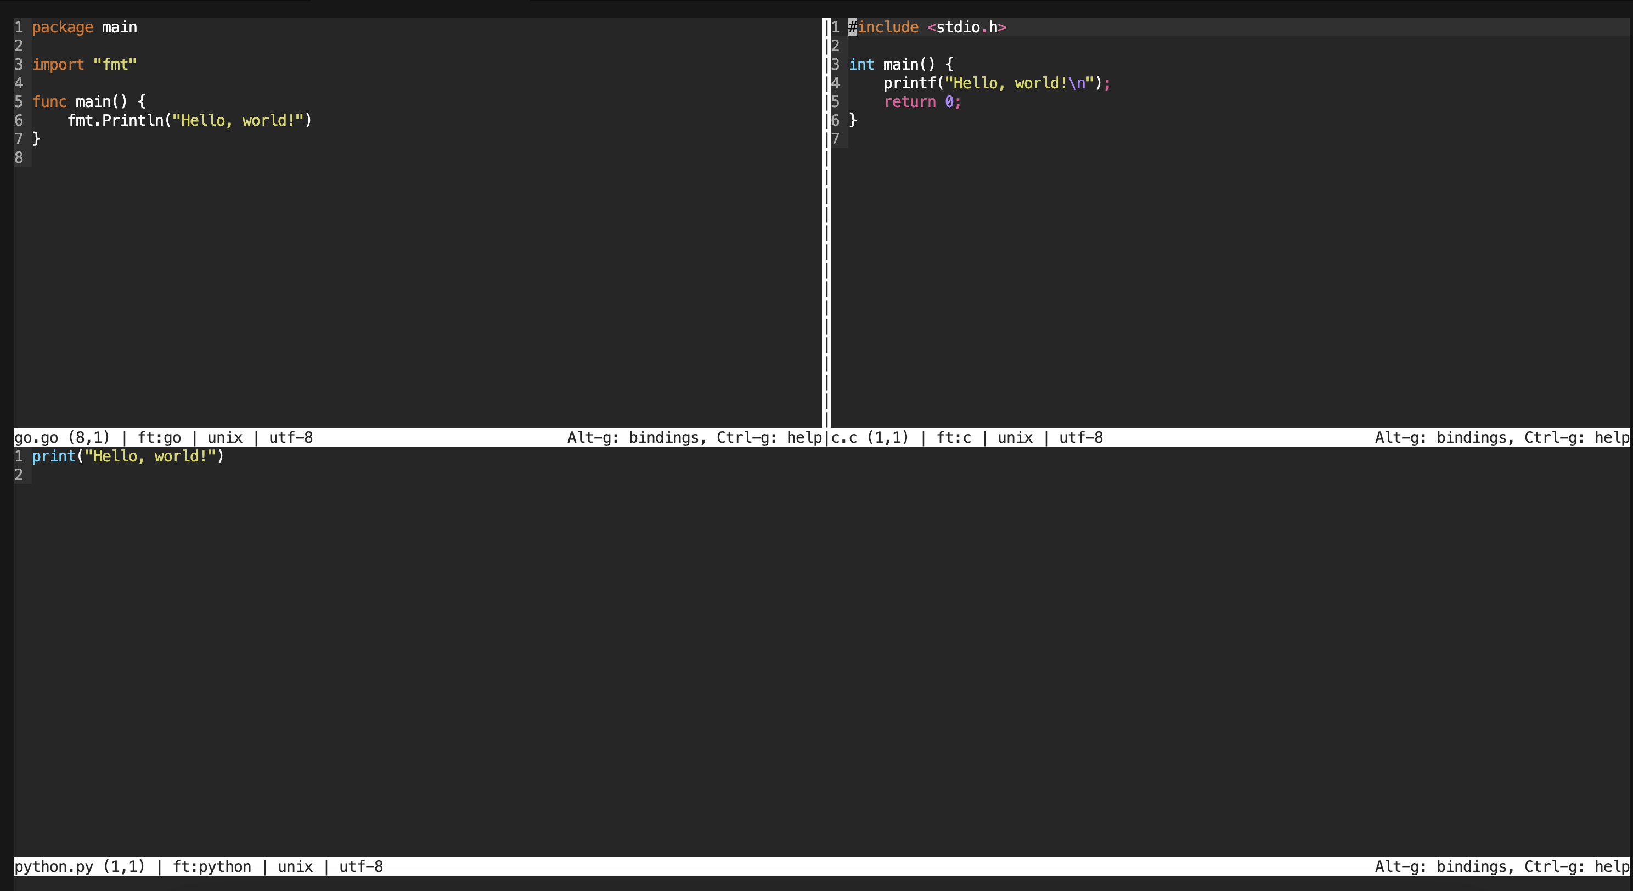Click the vertical split divider between panes
This screenshot has height=891, width=1633.
click(x=826, y=222)
